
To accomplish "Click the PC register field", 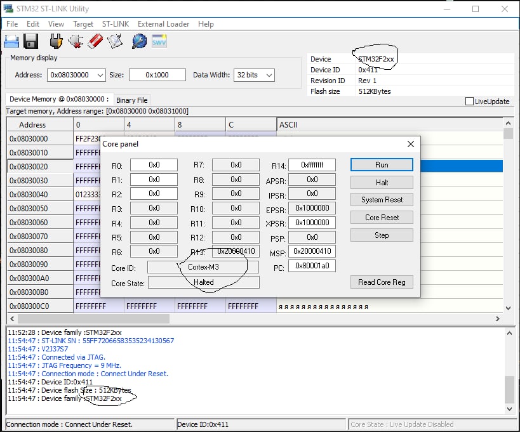I will (x=312, y=266).
